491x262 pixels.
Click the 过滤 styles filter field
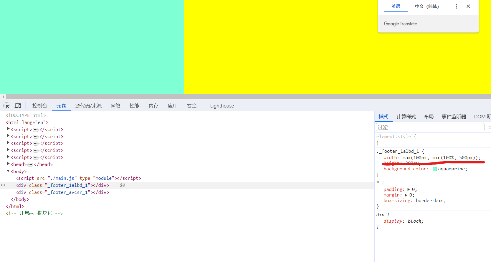tap(430, 127)
